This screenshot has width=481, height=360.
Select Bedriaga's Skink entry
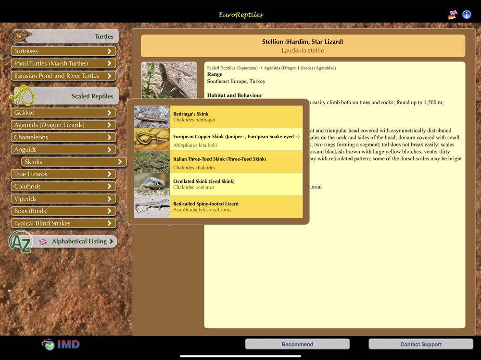point(218,117)
